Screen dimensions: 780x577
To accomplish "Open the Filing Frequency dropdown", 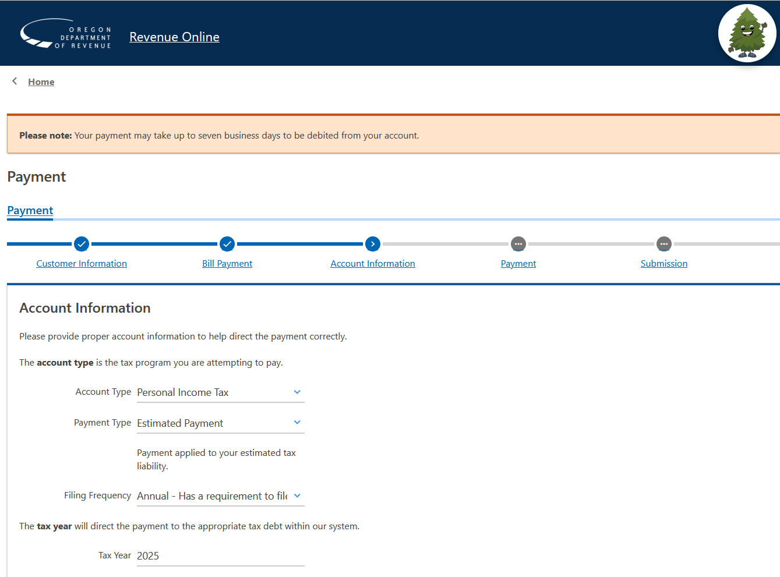I will point(297,495).
